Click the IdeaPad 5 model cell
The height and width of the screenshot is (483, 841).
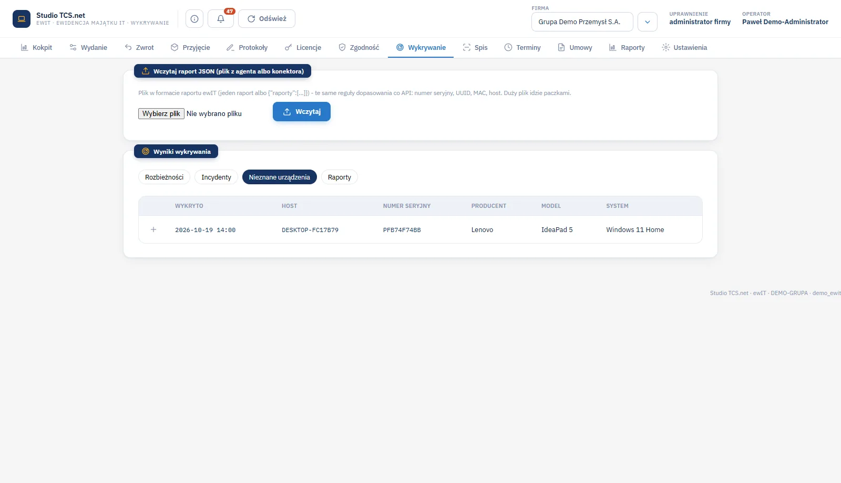(x=557, y=230)
